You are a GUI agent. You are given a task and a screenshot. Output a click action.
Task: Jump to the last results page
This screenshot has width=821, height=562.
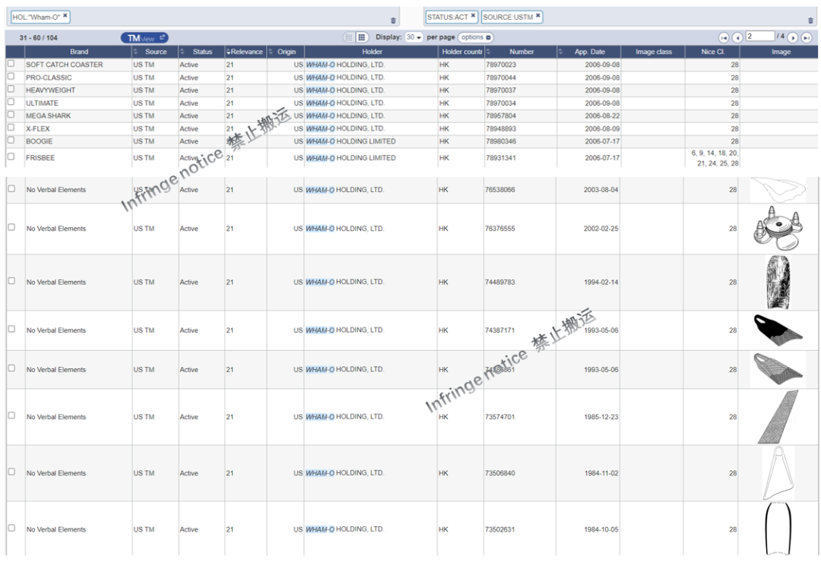(x=807, y=37)
